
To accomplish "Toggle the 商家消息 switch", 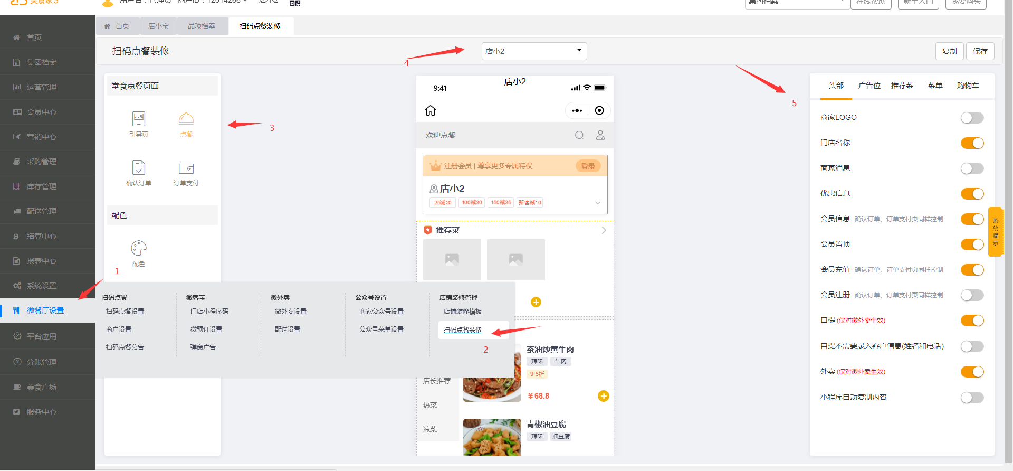I will click(972, 168).
